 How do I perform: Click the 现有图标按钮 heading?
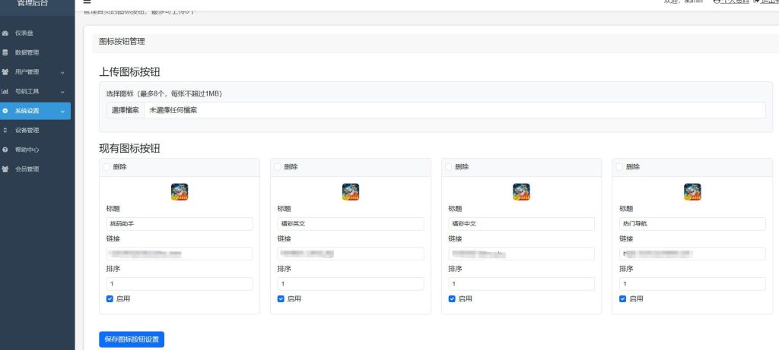click(129, 149)
